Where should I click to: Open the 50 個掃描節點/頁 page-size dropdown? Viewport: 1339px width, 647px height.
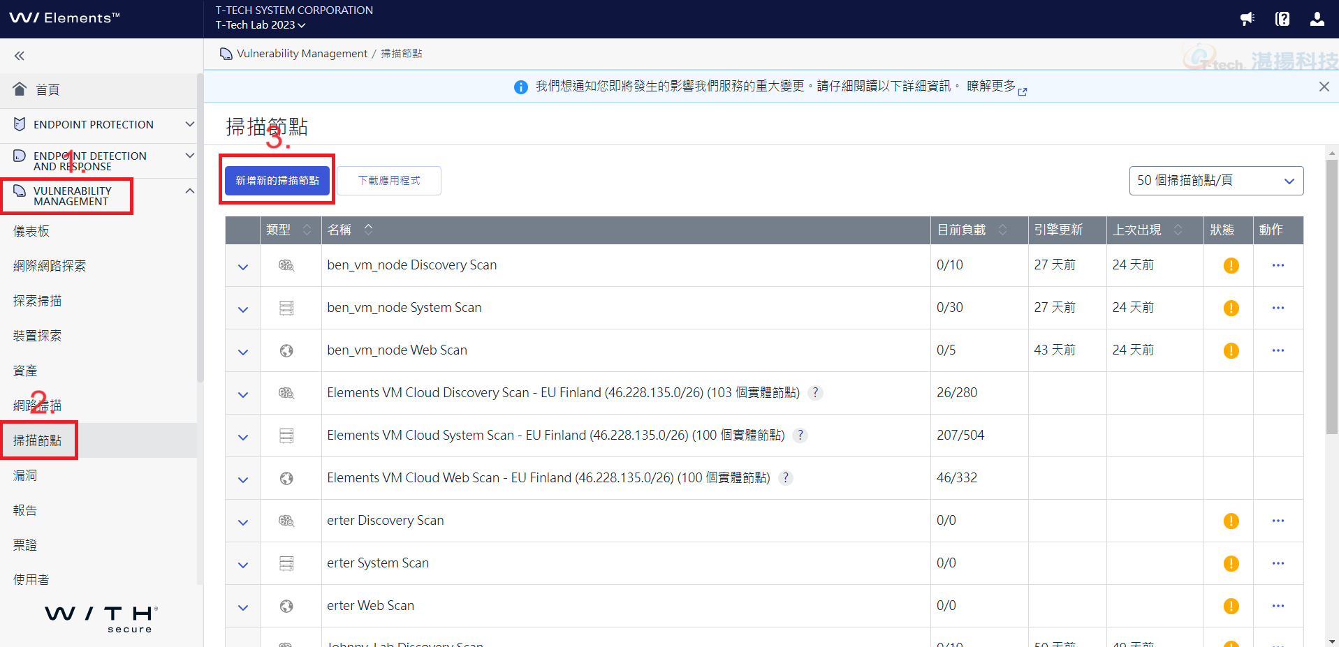click(1216, 181)
